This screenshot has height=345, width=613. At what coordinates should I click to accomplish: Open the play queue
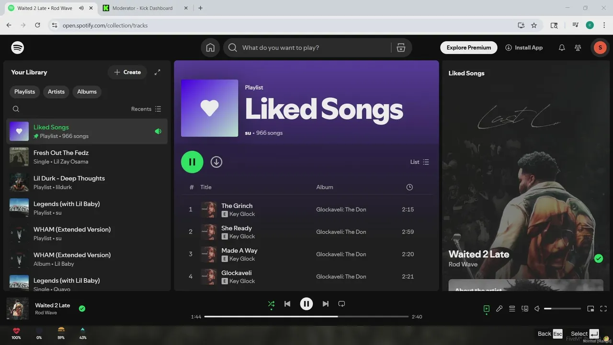pos(512,309)
